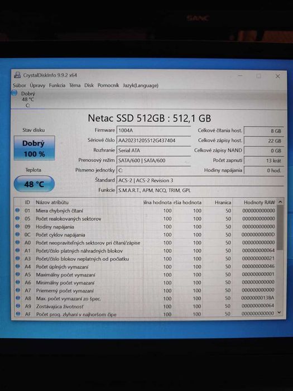Click the scroll up arrow of attribute list
This screenshot has height=391, width=293.
click(x=280, y=202)
